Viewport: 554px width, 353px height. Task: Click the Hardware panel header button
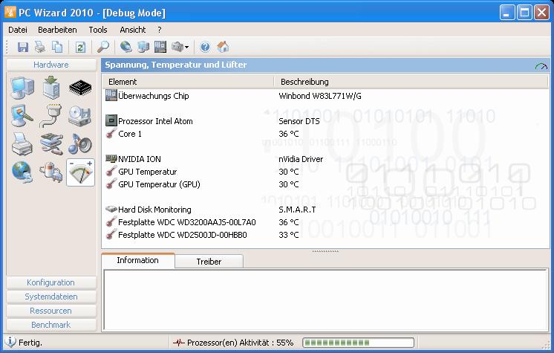[x=51, y=65]
